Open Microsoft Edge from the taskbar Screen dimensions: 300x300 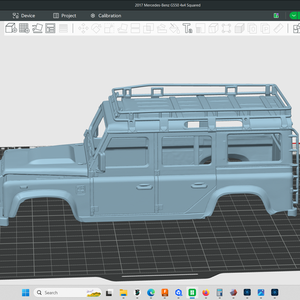click(151, 292)
